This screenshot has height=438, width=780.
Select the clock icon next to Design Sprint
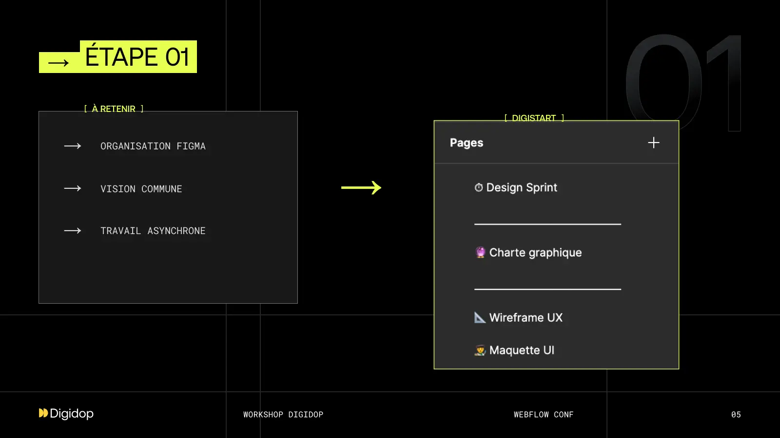tap(479, 187)
